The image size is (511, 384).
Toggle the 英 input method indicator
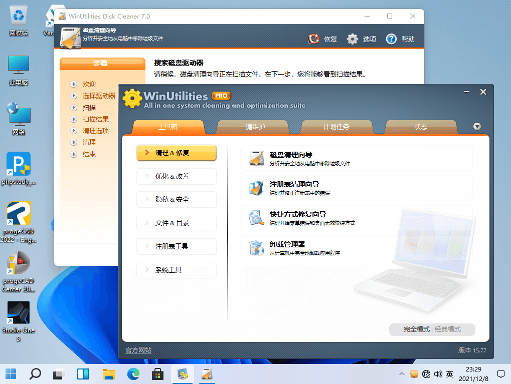click(450, 374)
